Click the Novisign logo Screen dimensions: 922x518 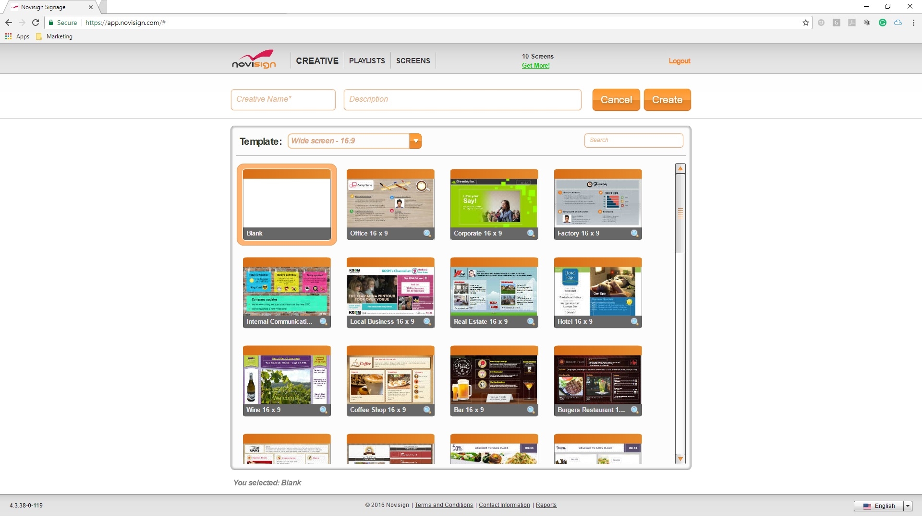click(x=254, y=60)
